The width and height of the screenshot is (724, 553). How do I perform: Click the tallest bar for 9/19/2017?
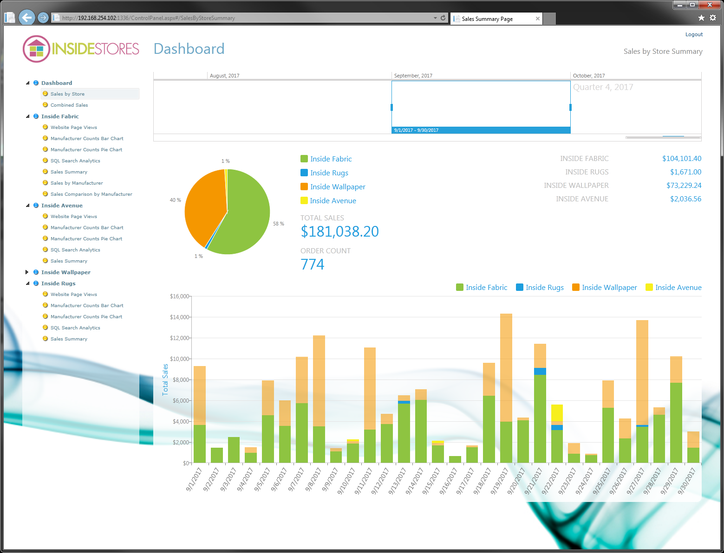point(506,388)
